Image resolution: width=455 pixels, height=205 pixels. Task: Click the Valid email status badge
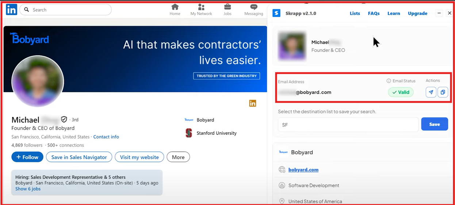[x=401, y=92]
